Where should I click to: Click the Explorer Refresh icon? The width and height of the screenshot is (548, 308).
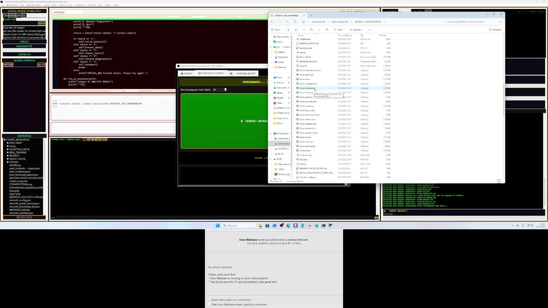tap(295, 22)
